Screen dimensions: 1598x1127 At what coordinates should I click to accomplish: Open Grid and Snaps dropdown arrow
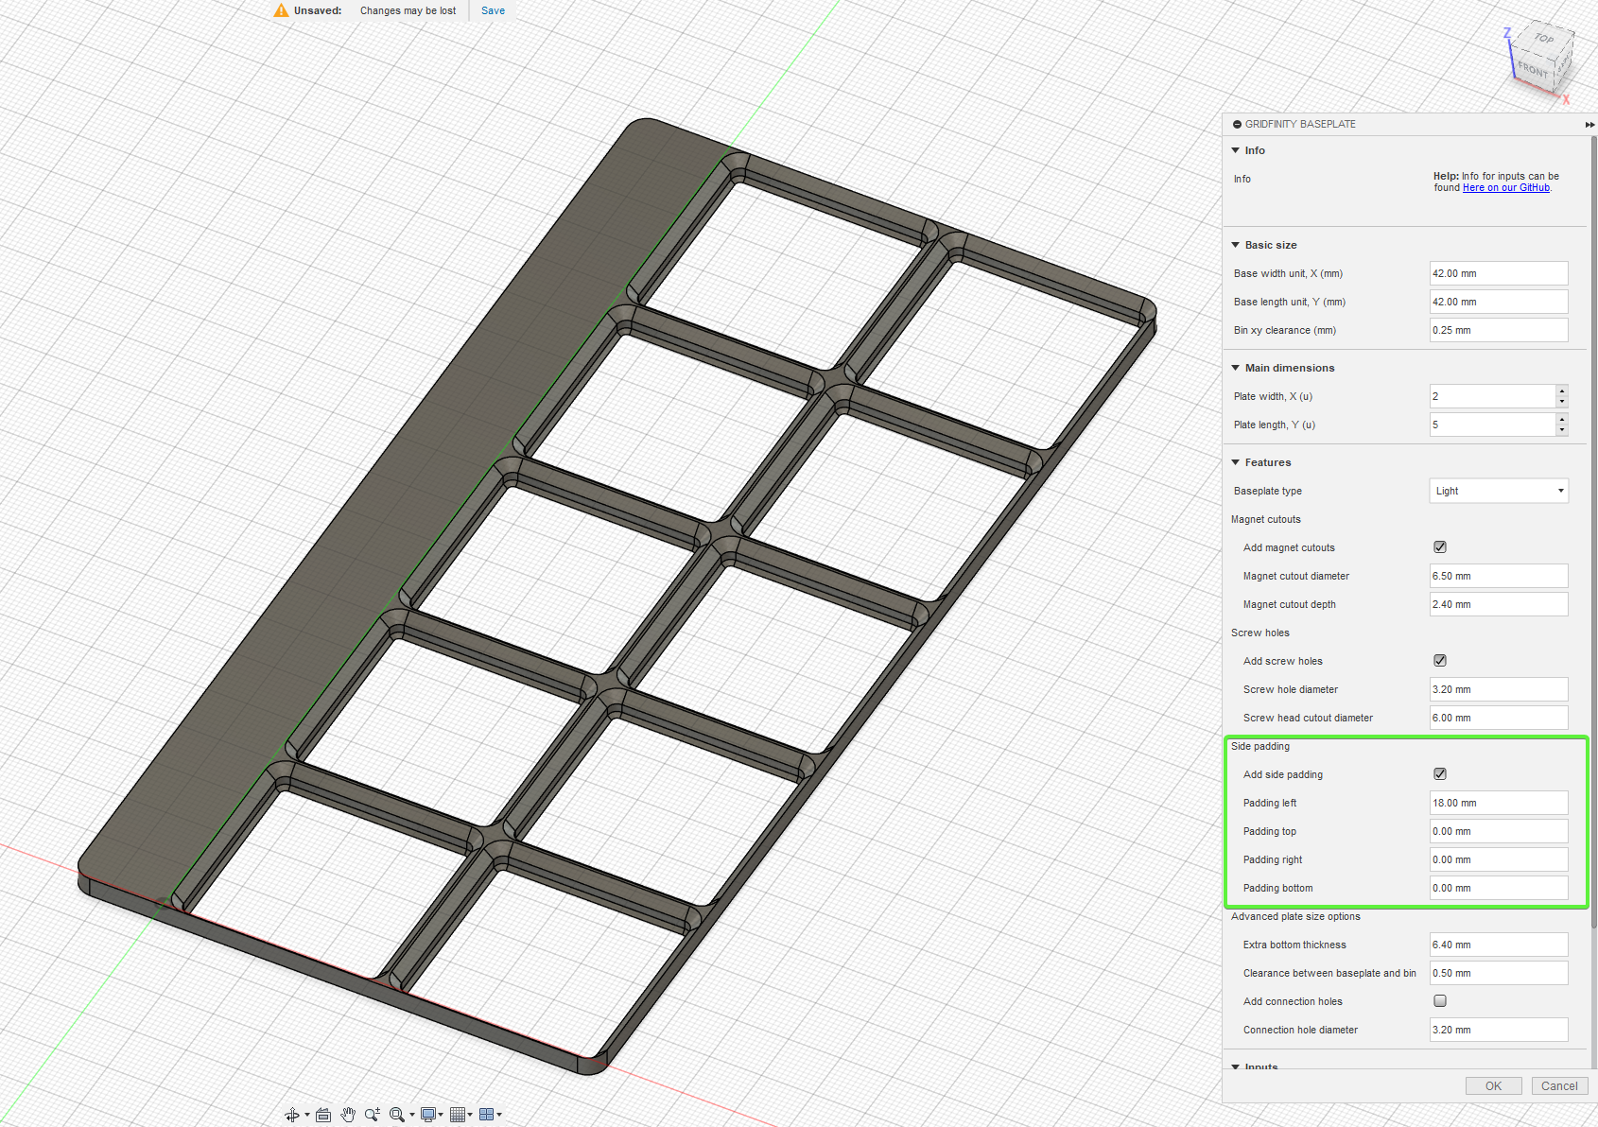pyautogui.click(x=470, y=1115)
